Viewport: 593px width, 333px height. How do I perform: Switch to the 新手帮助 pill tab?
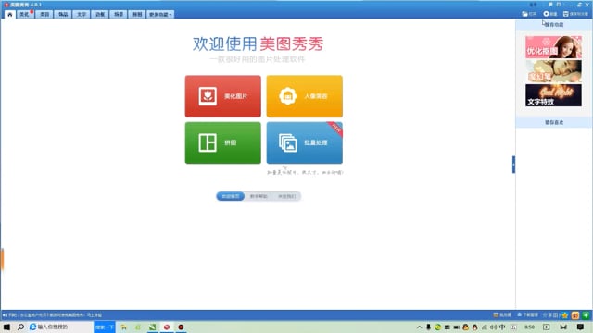click(259, 196)
